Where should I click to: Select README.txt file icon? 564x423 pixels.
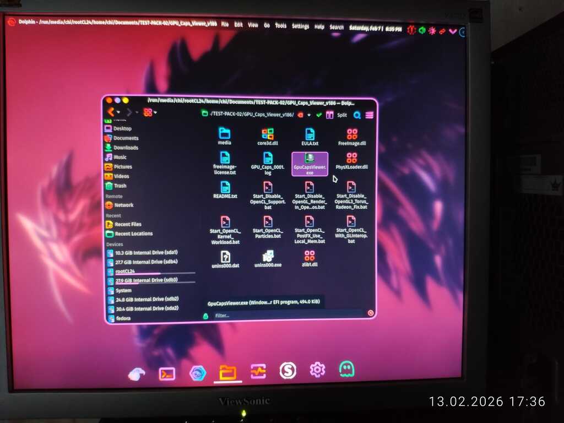pyautogui.click(x=225, y=187)
